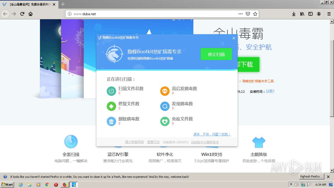Viewport: 334px width, 188px height.
Task: Click the 发现病毒数 label
Action: tap(182, 104)
